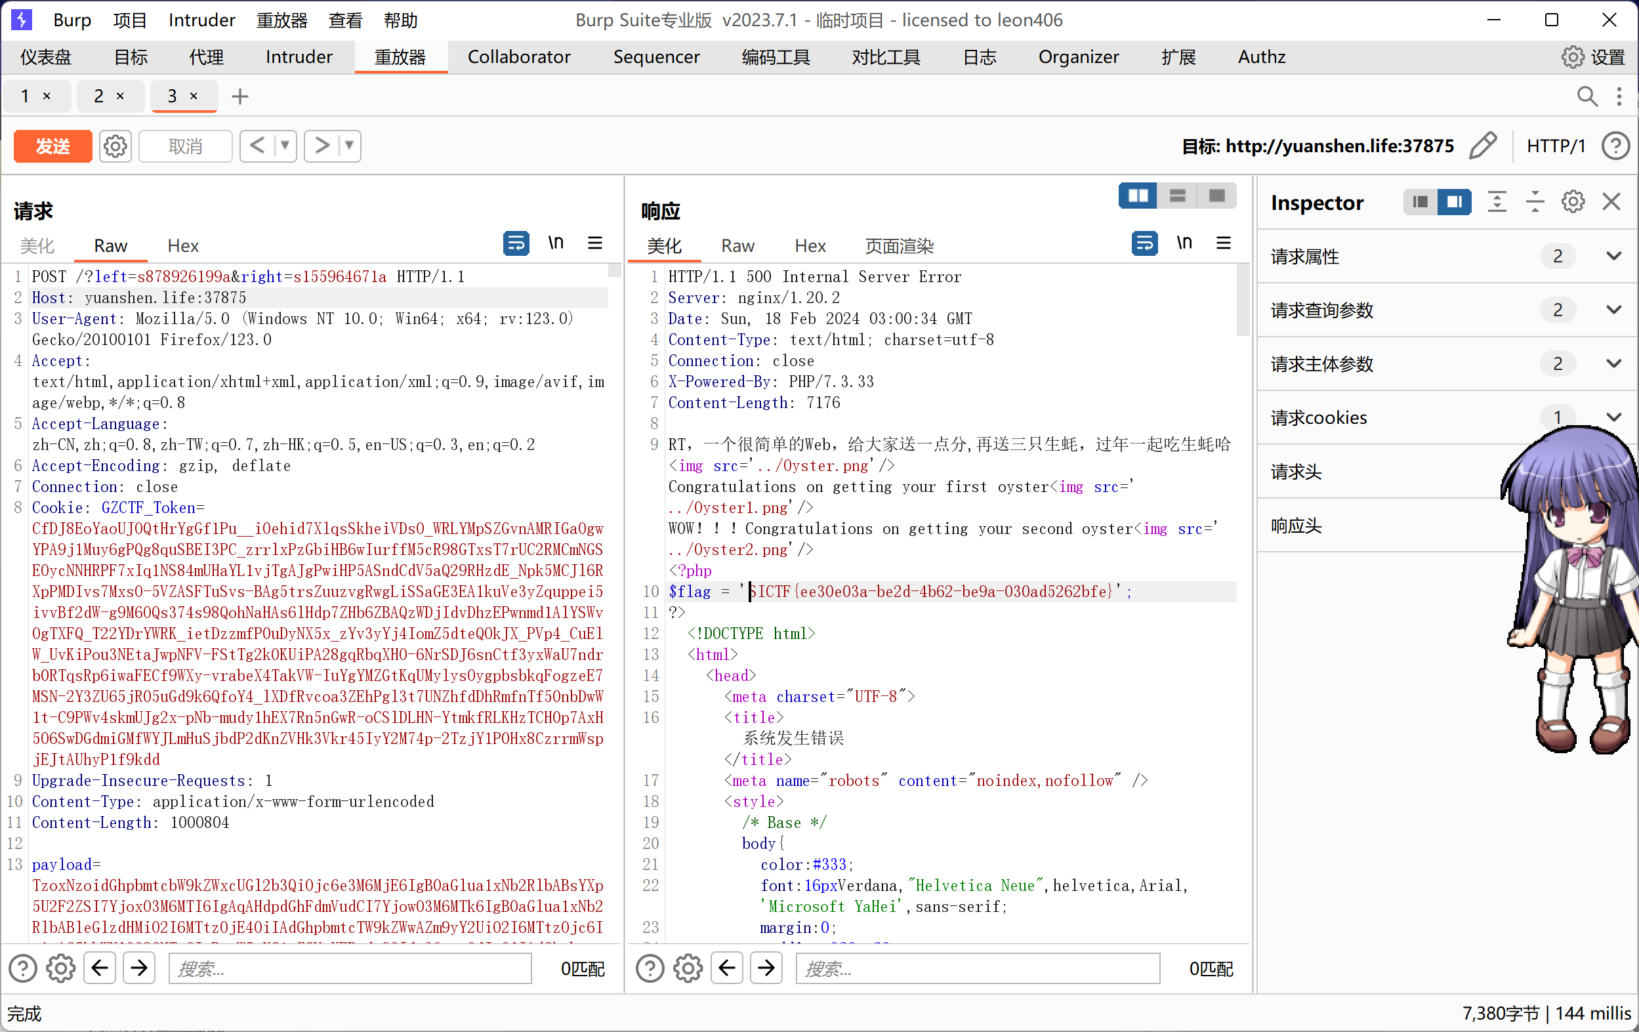This screenshot has width=1639, height=1032.
Task: Go to next request with forward arrow
Action: pos(322,145)
